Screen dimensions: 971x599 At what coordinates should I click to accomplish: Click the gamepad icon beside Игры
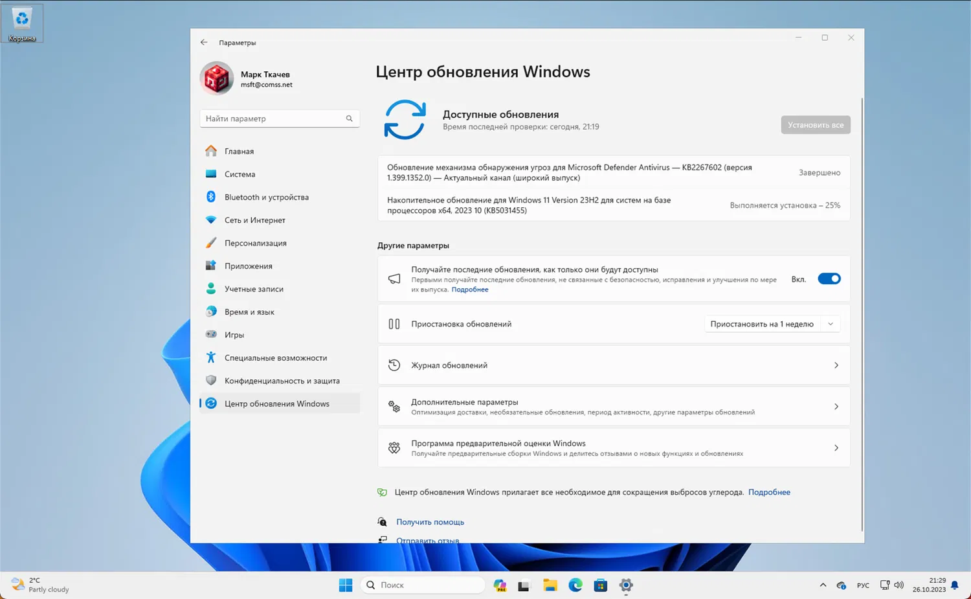click(x=211, y=335)
